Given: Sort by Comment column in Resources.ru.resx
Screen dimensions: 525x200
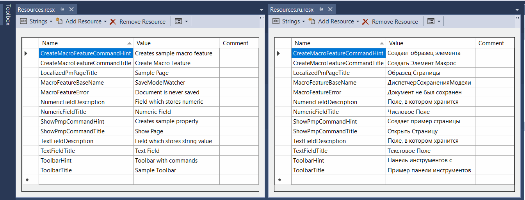Looking at the screenshot, I should pyautogui.click(x=495, y=43).
